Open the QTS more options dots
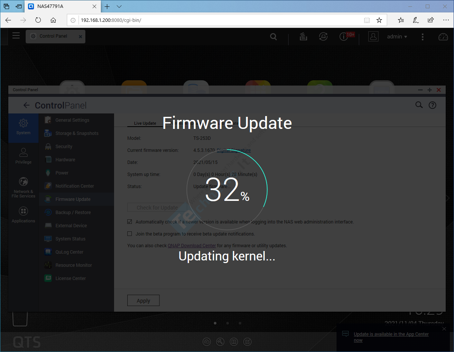Screen dimensions: 454x352 423,37
